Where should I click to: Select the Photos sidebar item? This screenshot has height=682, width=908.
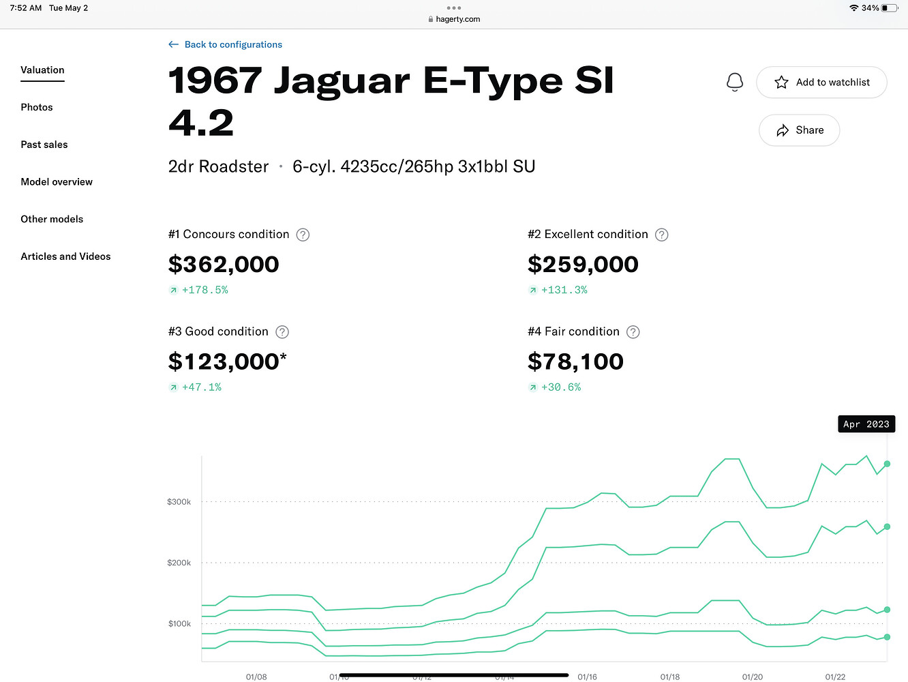click(37, 107)
